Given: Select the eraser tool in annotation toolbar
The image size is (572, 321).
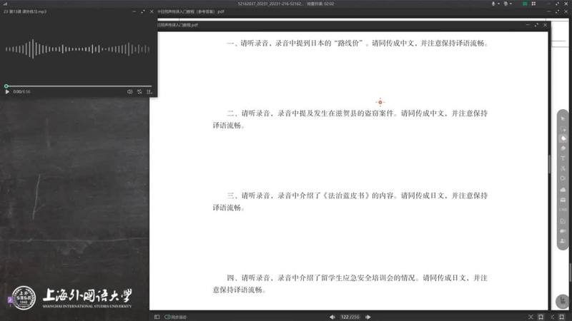Looking at the screenshot, I should (x=563, y=148).
